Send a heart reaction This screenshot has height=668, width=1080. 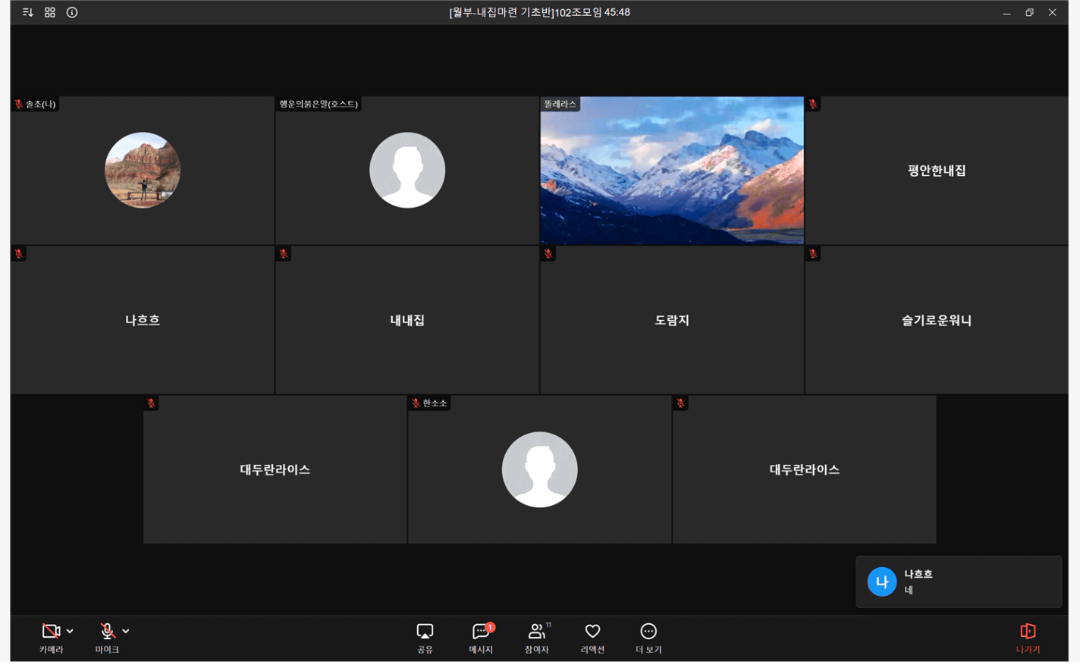[592, 638]
